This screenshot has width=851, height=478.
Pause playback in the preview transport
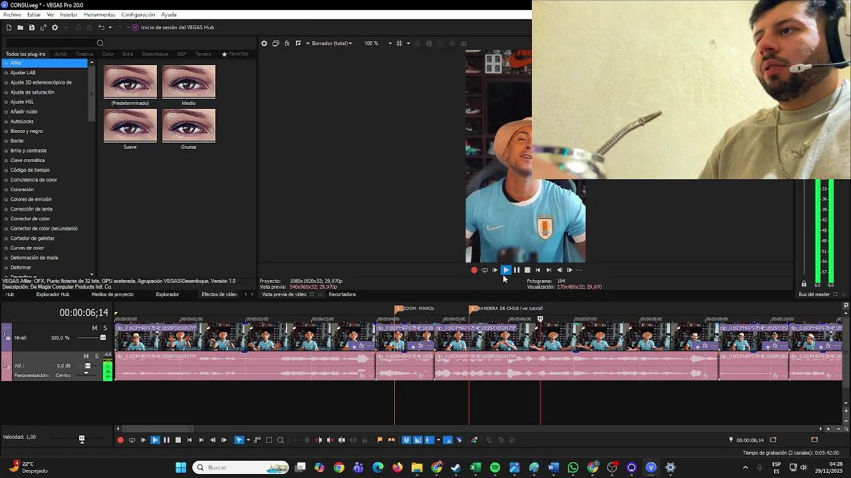coord(517,270)
